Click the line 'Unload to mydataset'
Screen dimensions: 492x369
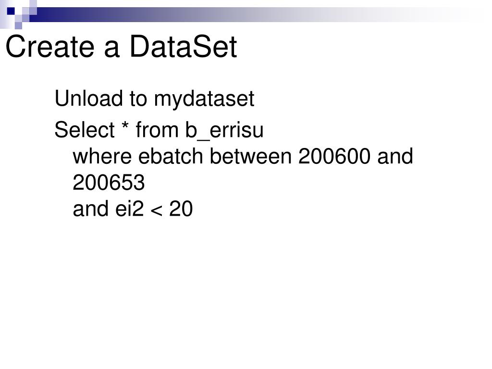pyautogui.click(x=154, y=98)
